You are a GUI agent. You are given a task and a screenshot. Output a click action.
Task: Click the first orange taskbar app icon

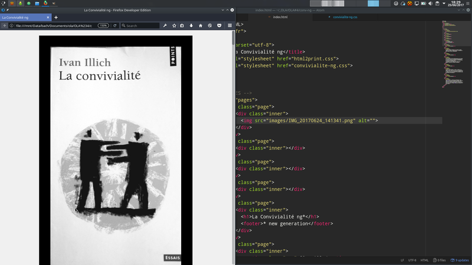pos(12,4)
